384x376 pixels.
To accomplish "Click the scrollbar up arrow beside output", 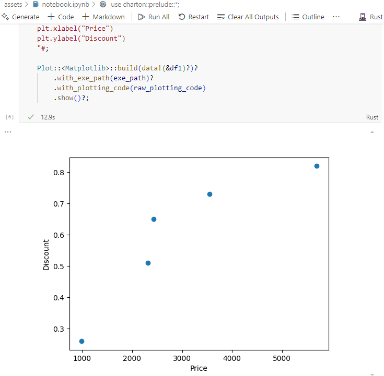I will [x=372, y=132].
